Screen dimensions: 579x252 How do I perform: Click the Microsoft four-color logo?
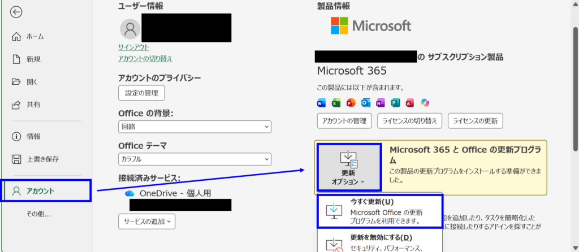point(340,25)
